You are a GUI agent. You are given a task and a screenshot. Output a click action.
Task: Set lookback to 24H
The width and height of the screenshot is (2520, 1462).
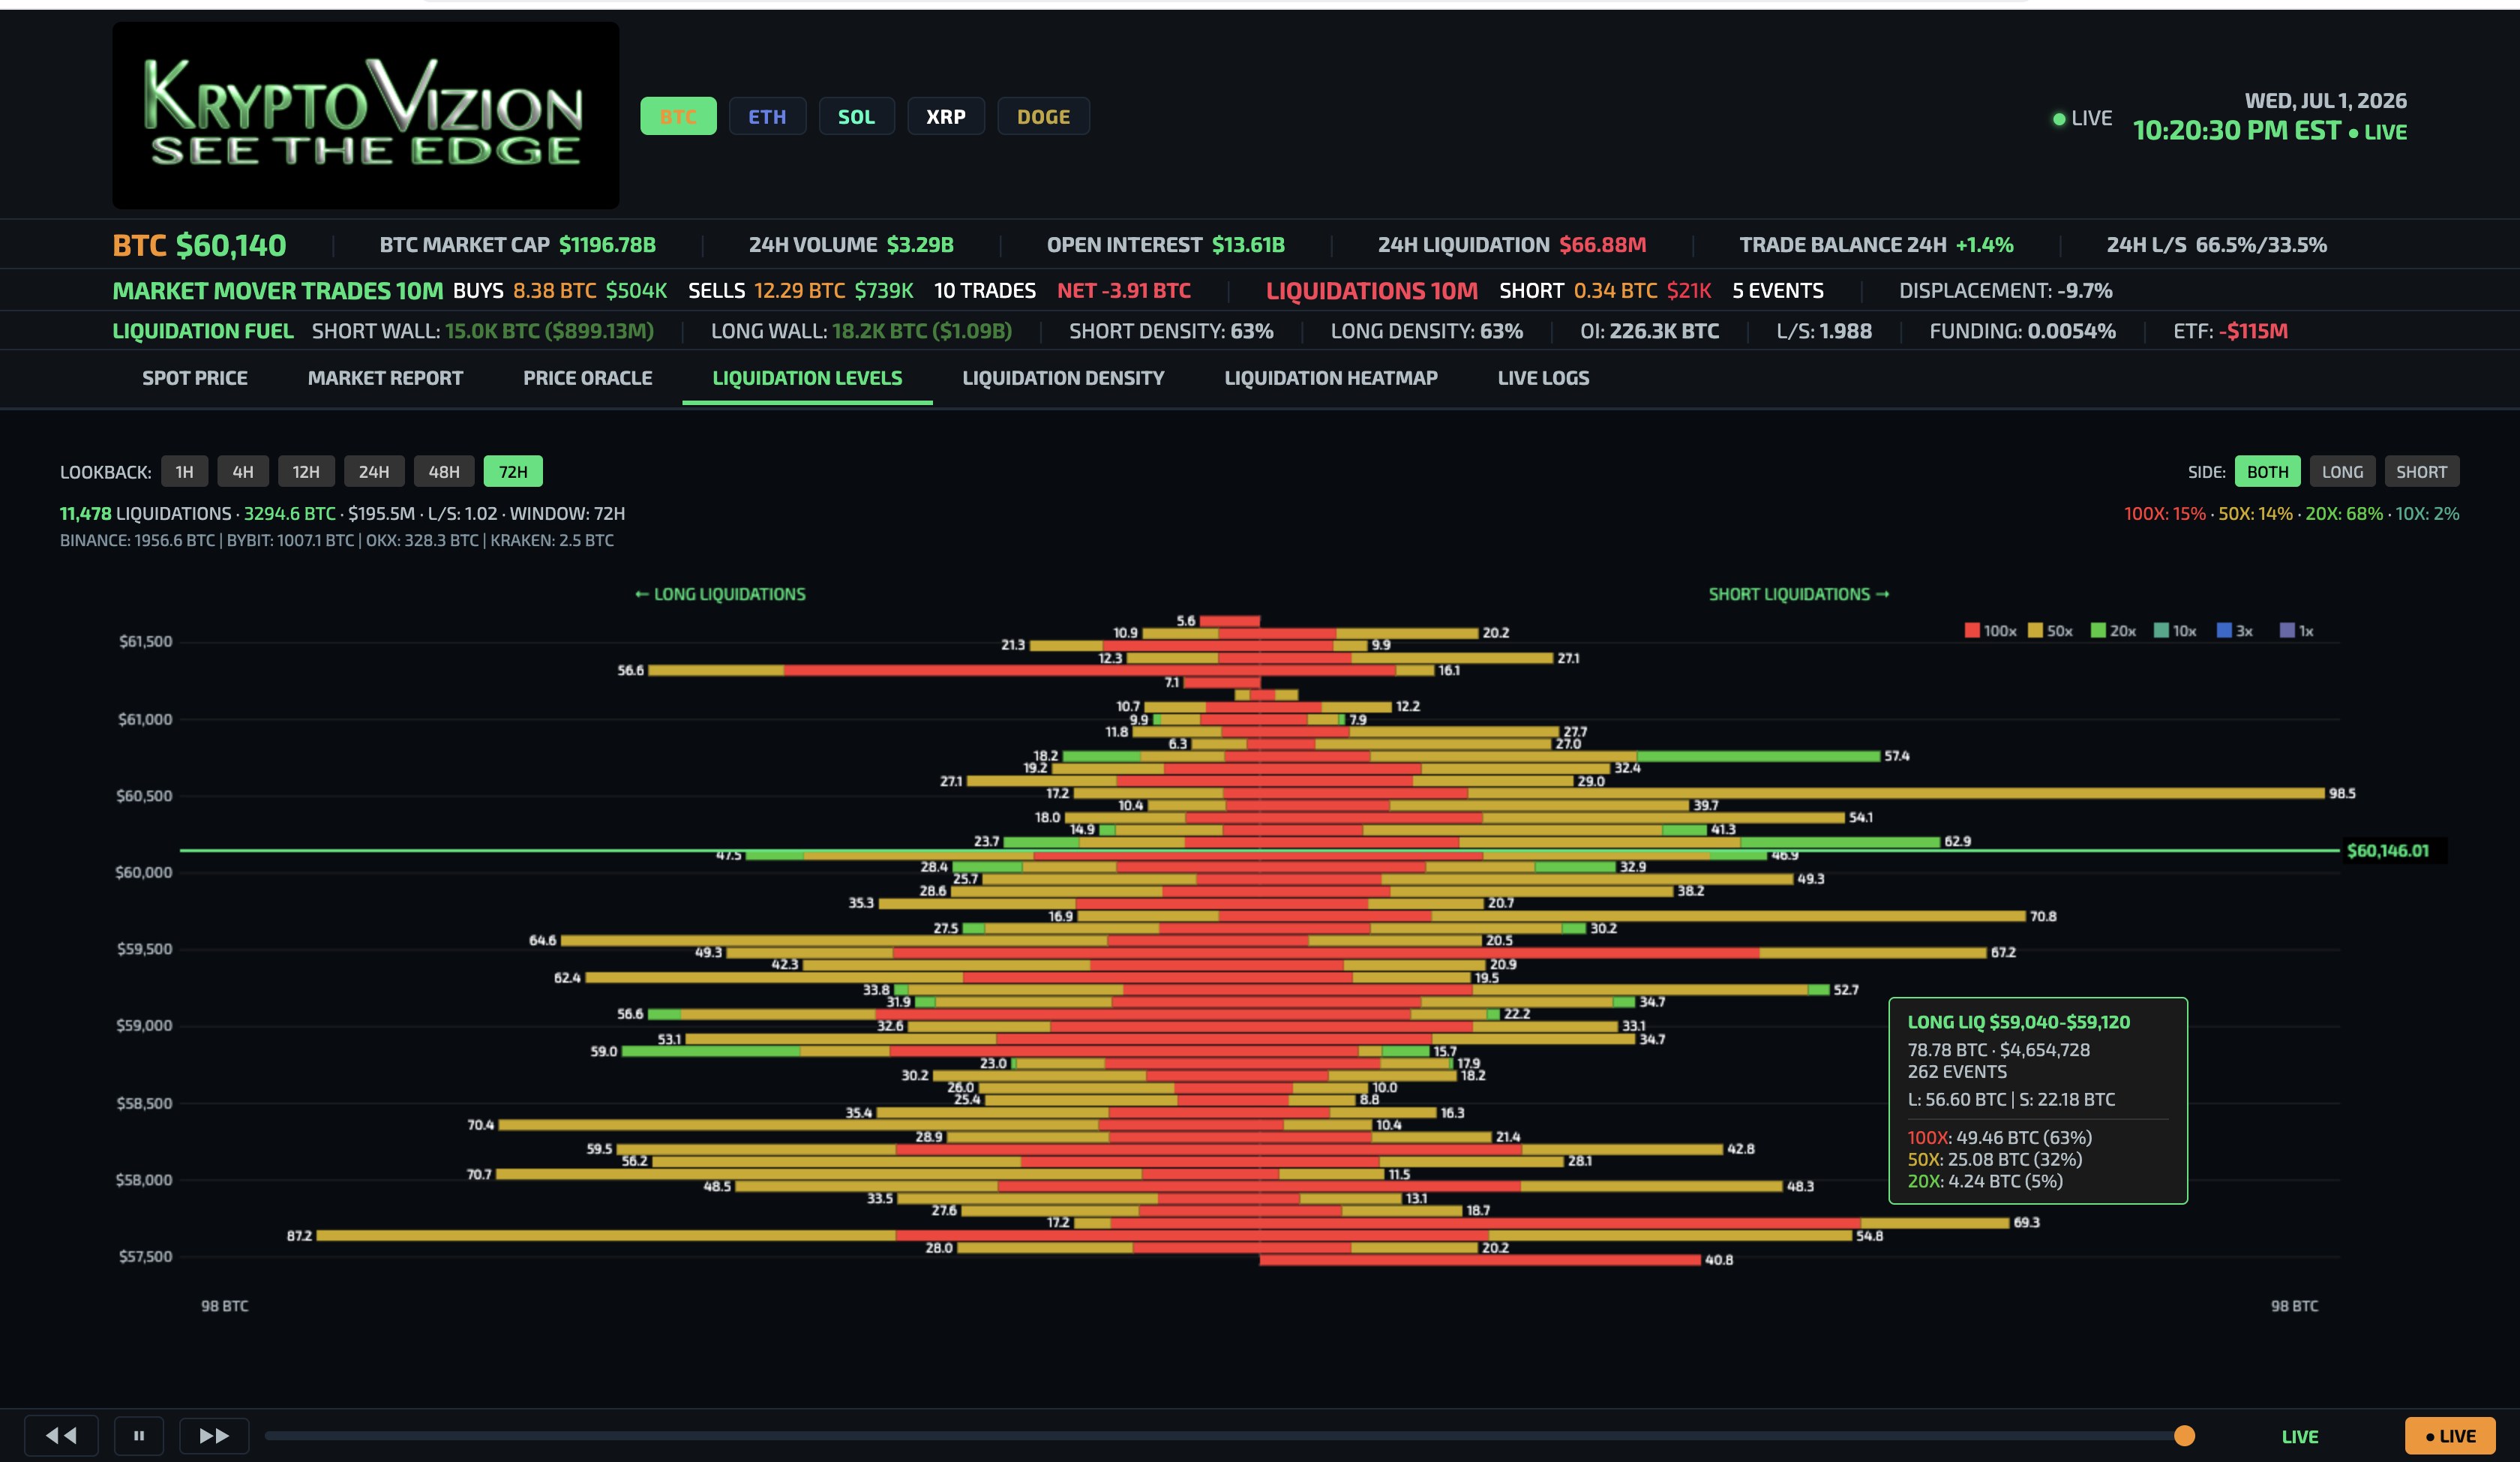[374, 471]
